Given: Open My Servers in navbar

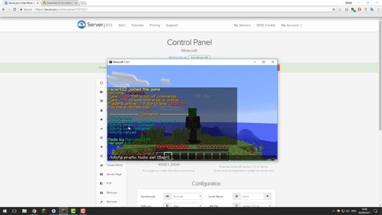Looking at the screenshot, I should tap(242, 25).
